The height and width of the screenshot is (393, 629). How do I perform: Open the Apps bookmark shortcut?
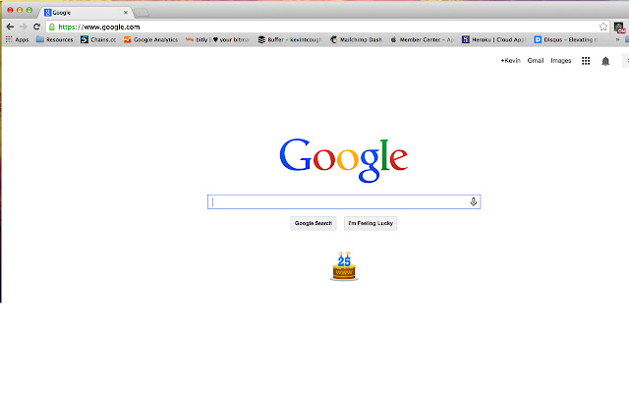[x=18, y=39]
